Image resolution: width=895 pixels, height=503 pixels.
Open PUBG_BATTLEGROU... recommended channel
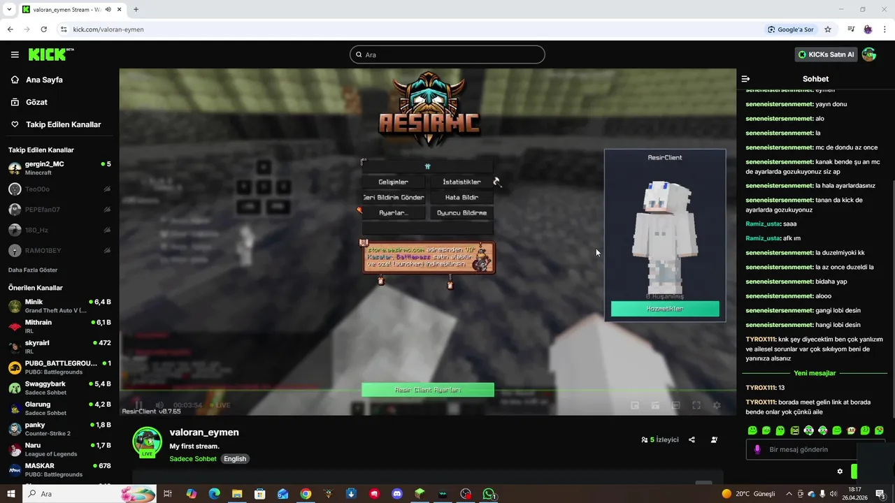click(x=59, y=367)
